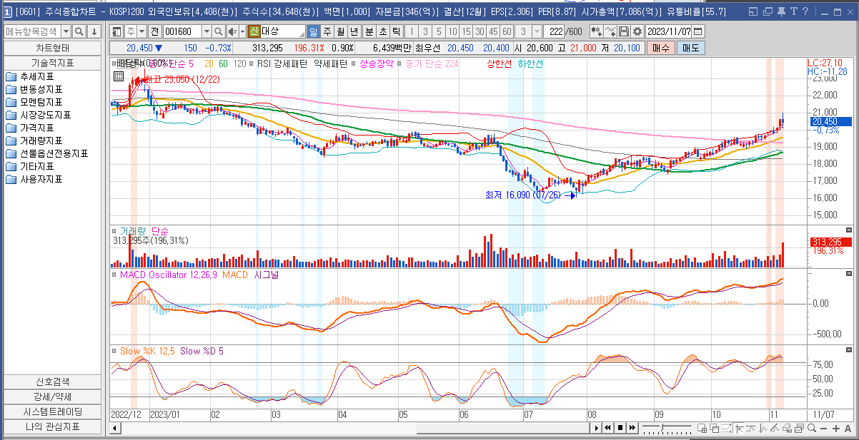Choose the 60 interval button
The image size is (859, 440).
coord(507,31)
